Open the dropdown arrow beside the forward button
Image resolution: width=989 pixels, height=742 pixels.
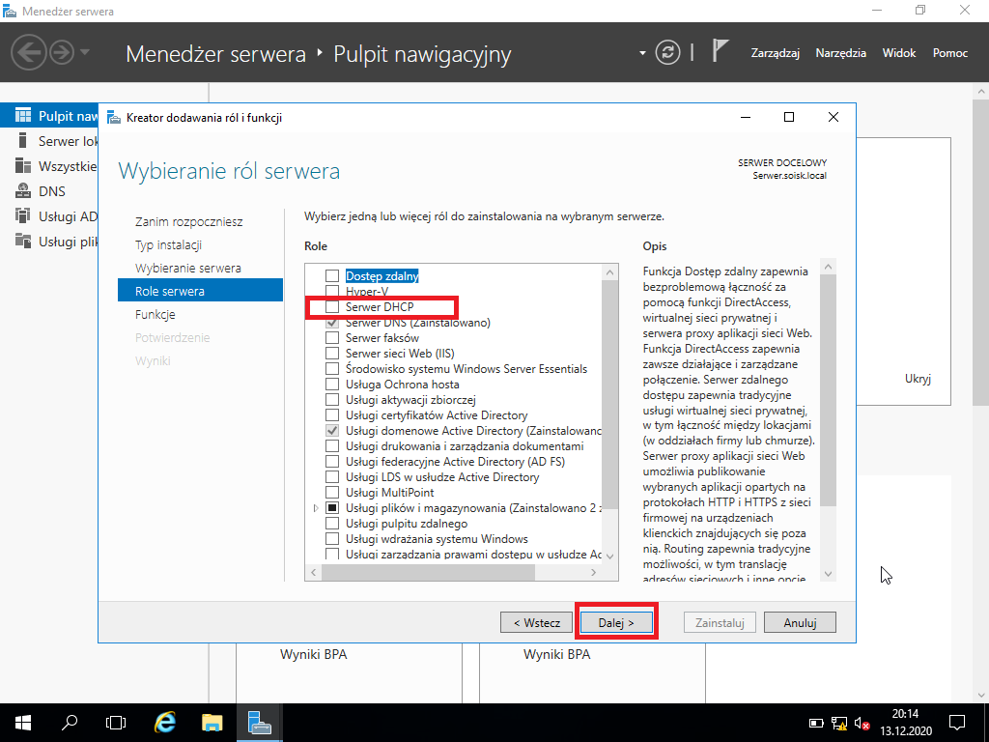[85, 52]
